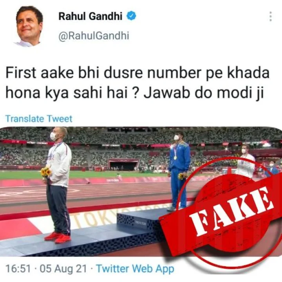
Task: Click the masked athlete at the far right
Action: click(246, 162)
